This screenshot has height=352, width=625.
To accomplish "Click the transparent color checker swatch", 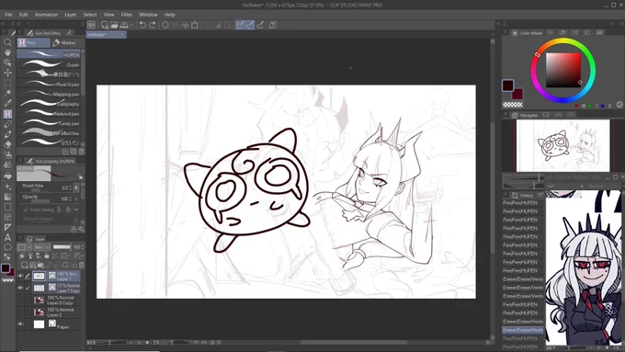I will [x=513, y=105].
